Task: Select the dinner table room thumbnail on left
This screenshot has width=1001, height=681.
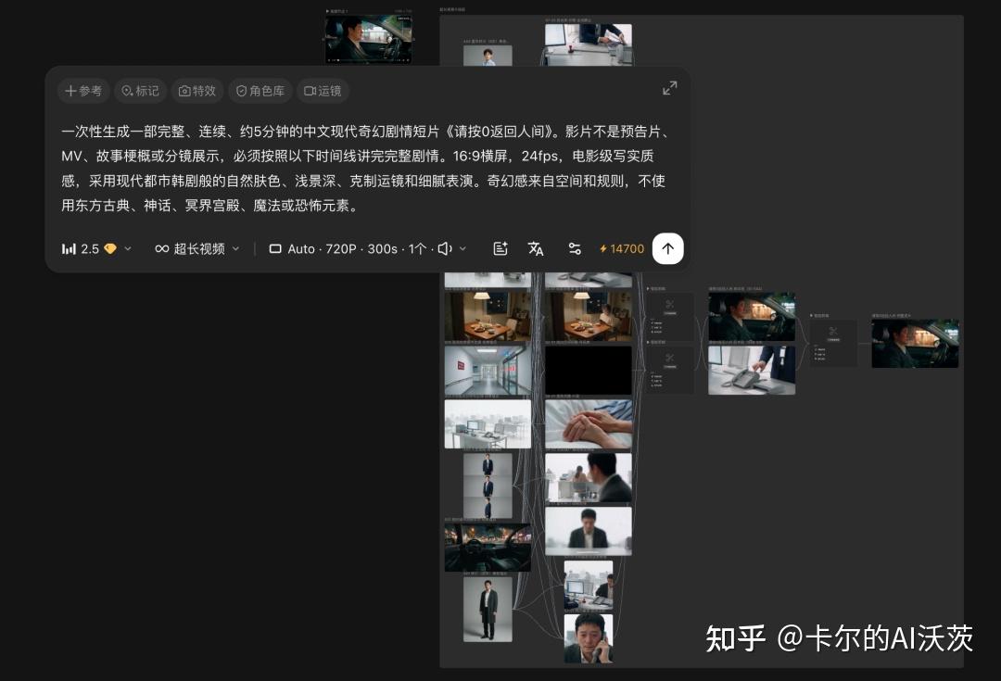Action: click(x=488, y=317)
